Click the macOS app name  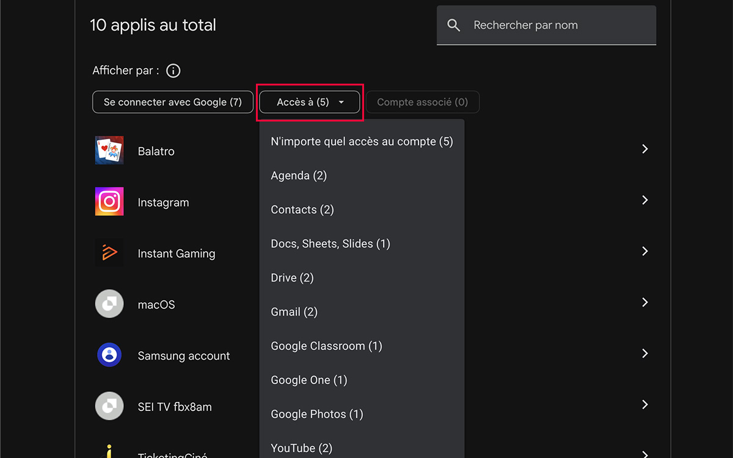coord(156,305)
